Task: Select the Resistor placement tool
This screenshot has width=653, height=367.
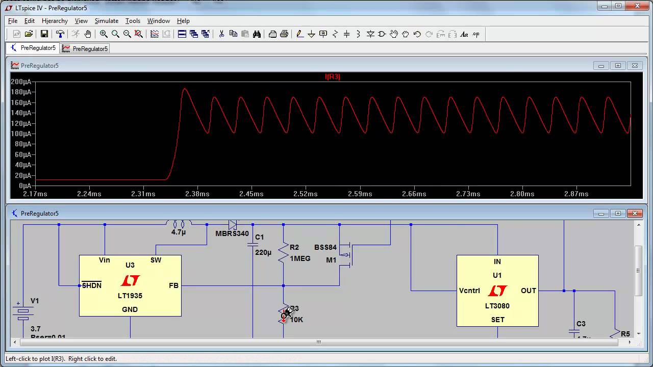Action: pos(335,34)
